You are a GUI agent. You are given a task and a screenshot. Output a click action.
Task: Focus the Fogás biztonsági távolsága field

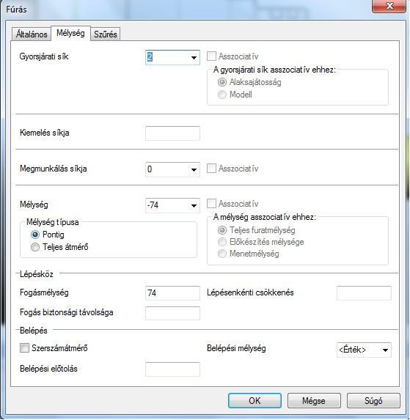(x=172, y=313)
